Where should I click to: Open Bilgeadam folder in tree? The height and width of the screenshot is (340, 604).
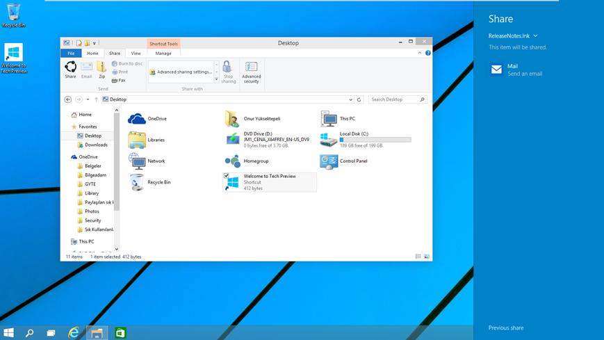tap(92, 175)
